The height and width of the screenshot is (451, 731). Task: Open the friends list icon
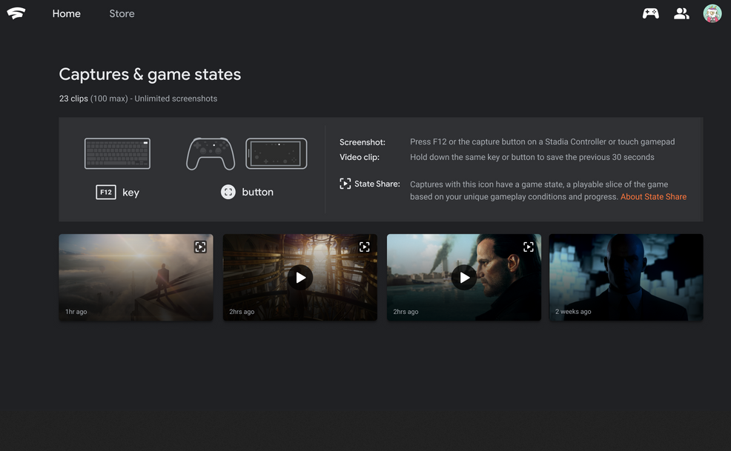click(x=681, y=13)
